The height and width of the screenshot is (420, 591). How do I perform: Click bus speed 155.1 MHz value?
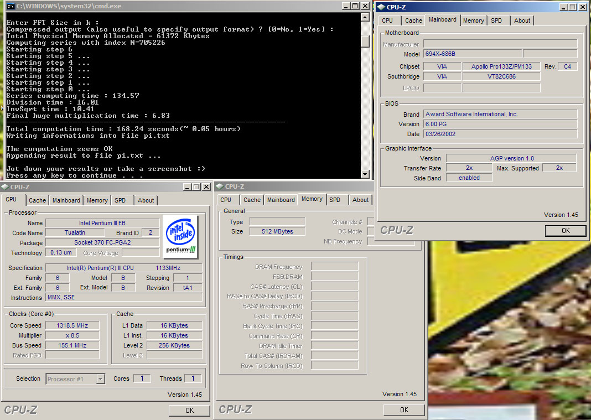pyautogui.click(x=72, y=345)
